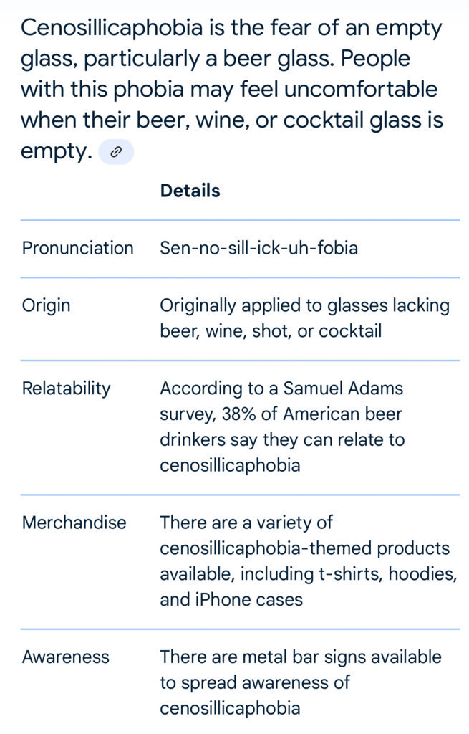Select the Relatability row label
The image size is (469, 734).
click(x=66, y=389)
